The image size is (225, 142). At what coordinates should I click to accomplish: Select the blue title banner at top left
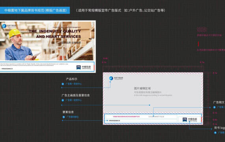click(x=35, y=10)
